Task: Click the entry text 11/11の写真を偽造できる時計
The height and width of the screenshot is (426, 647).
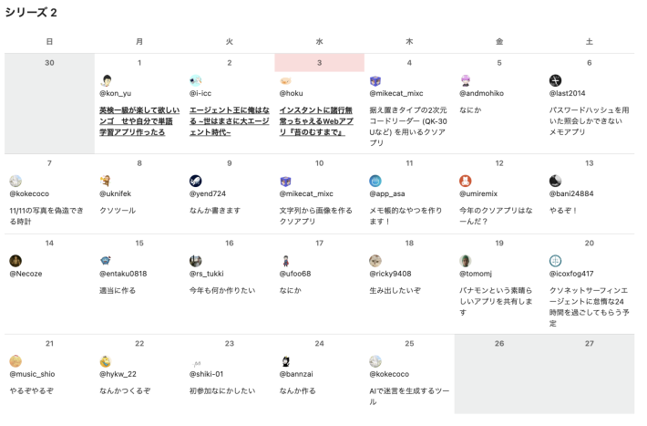Action: pyautogui.click(x=46, y=216)
